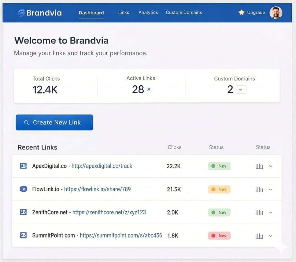Screen dimensions: 296x262
Task: Open the Custom Domains nav item
Action: pyautogui.click(x=184, y=12)
